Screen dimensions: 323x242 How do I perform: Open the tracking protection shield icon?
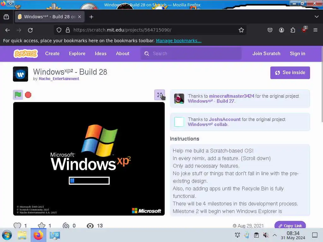(59, 30)
